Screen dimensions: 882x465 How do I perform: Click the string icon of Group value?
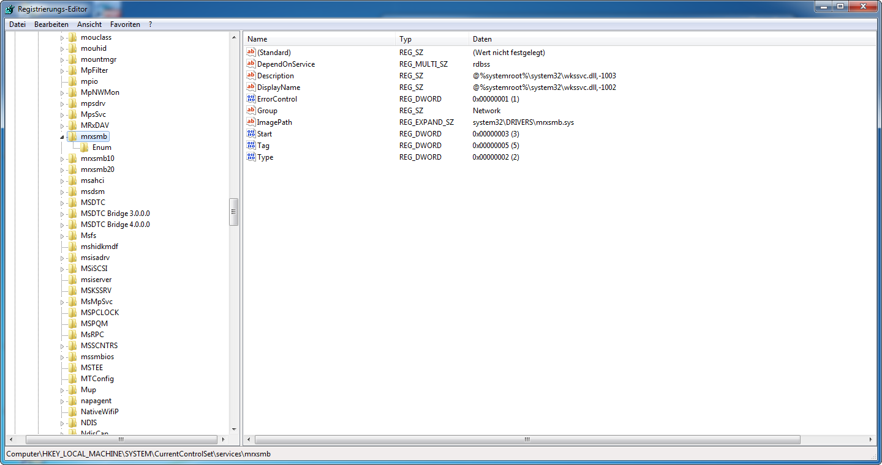click(x=251, y=110)
